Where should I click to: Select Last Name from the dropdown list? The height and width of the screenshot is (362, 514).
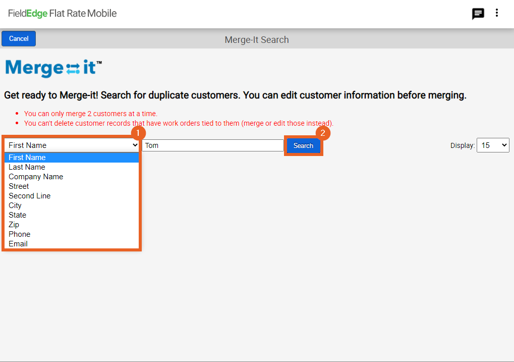click(27, 167)
